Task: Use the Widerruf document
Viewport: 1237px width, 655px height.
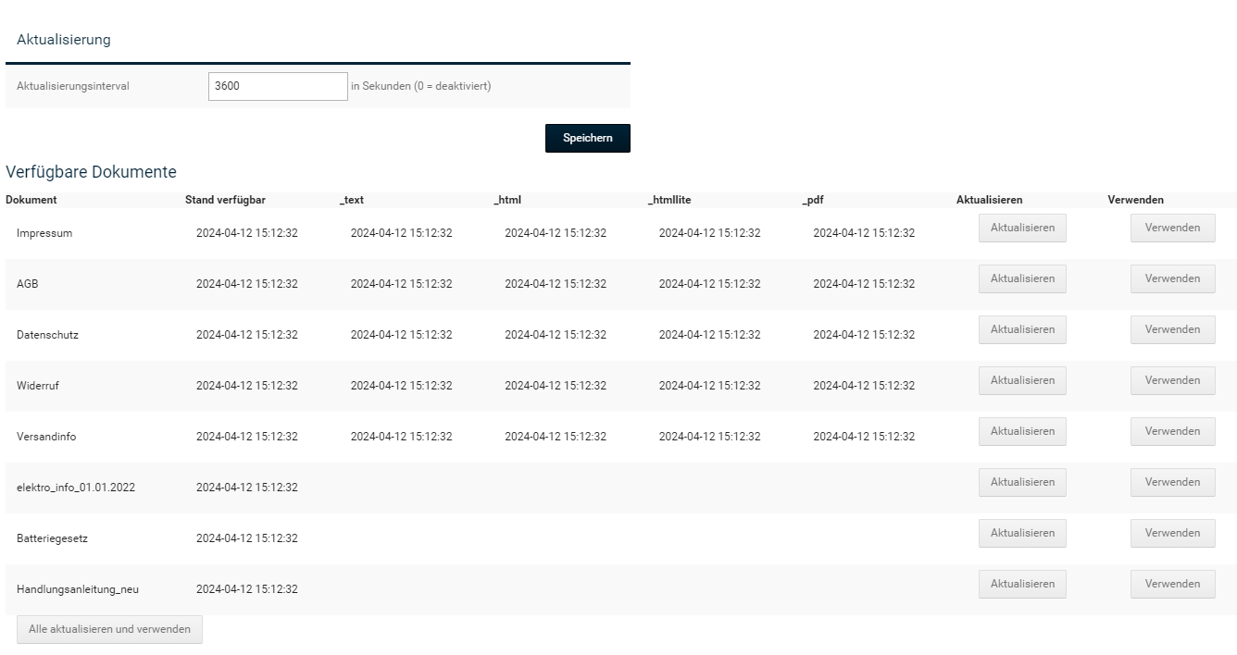Action: point(1172,380)
